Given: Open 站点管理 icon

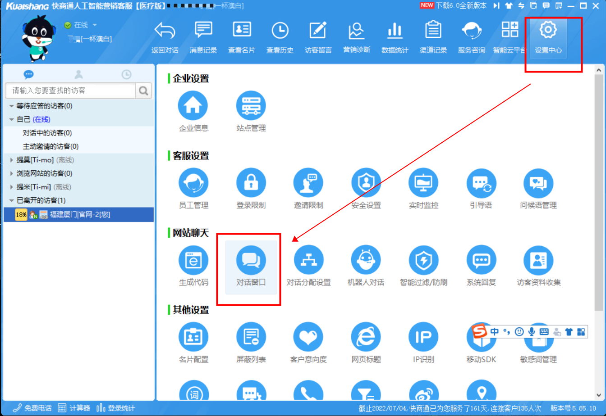Looking at the screenshot, I should [x=251, y=106].
